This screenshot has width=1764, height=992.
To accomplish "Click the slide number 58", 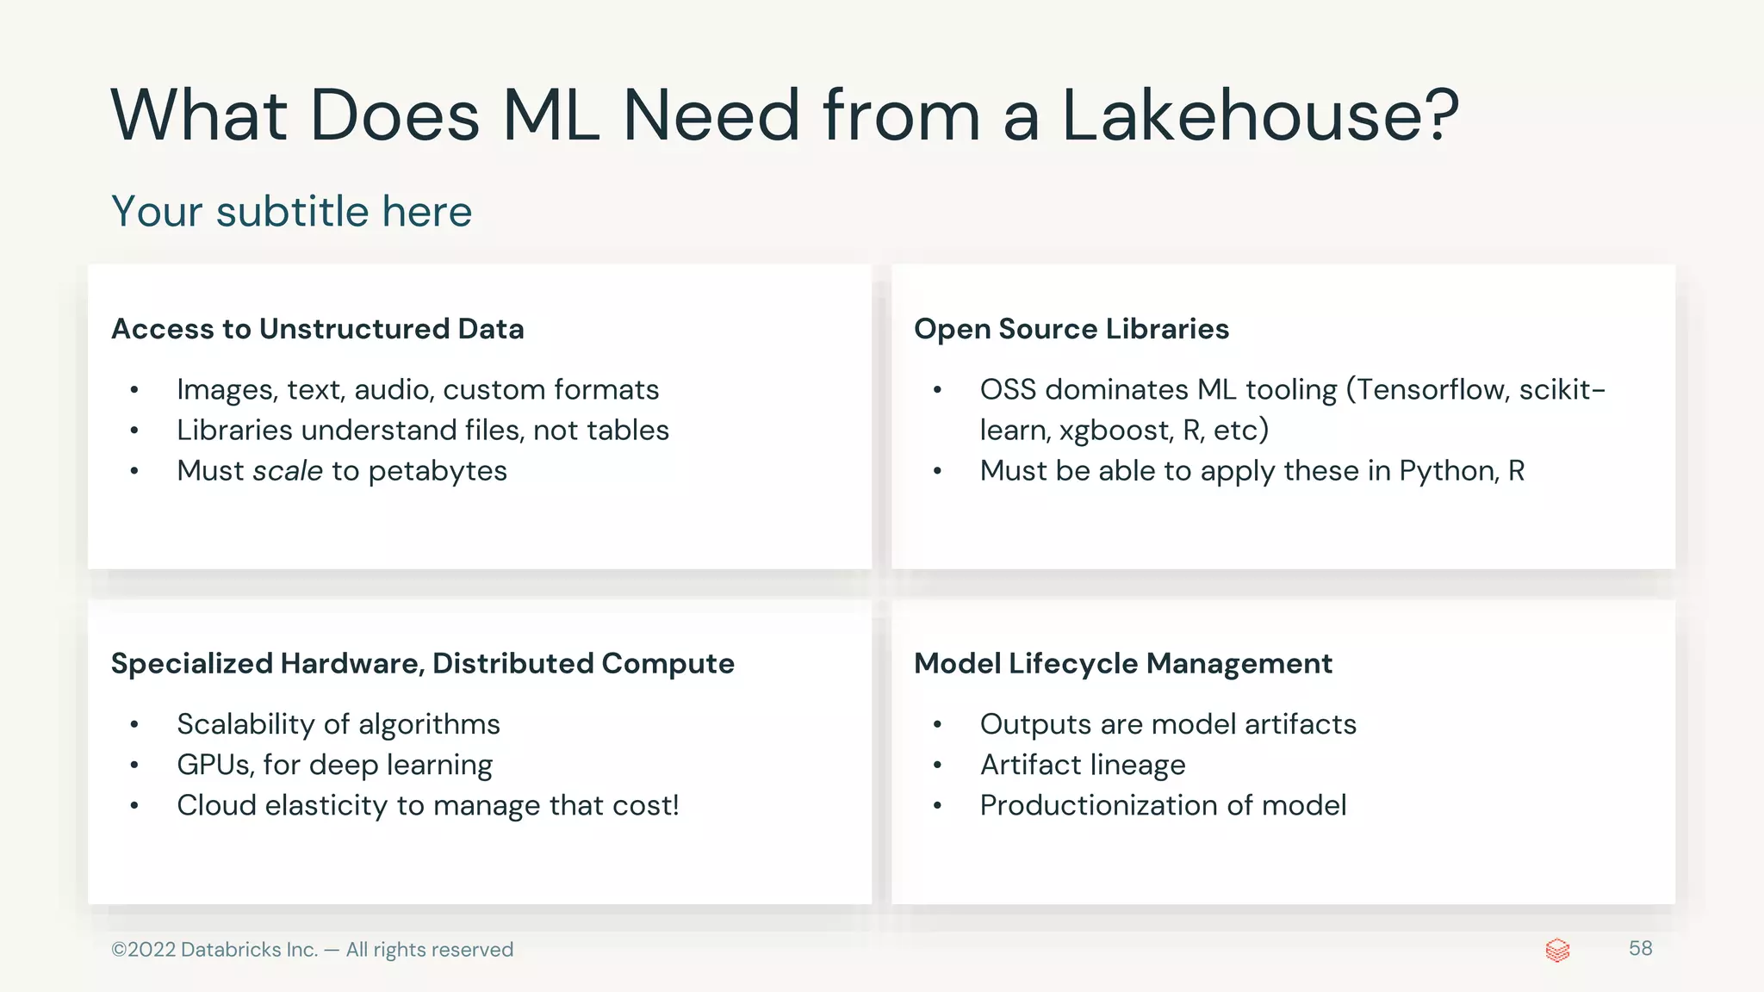I will click(x=1640, y=948).
